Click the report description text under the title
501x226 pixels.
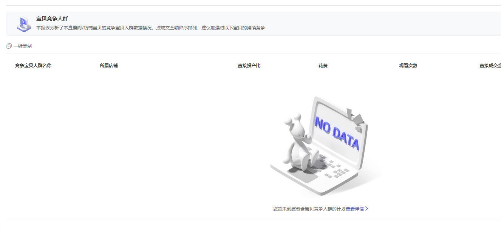[150, 28]
